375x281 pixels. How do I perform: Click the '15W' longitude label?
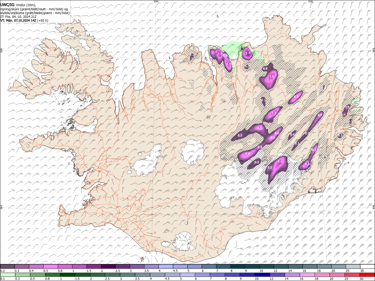[x=310, y=1]
